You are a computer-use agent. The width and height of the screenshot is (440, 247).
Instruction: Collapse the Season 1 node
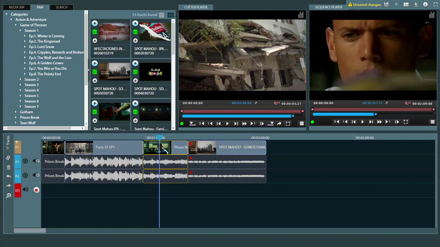pos(20,31)
